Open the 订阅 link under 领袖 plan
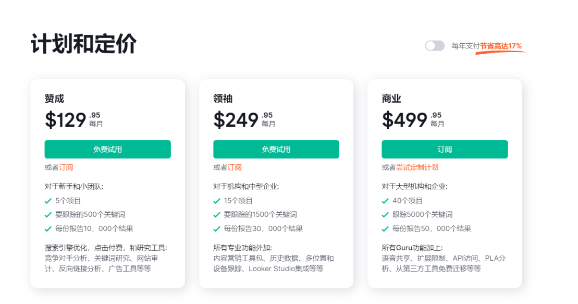578x304 pixels. point(235,167)
